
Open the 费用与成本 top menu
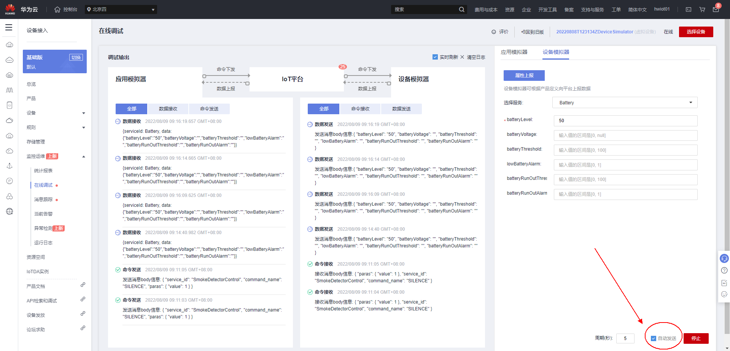coord(486,10)
